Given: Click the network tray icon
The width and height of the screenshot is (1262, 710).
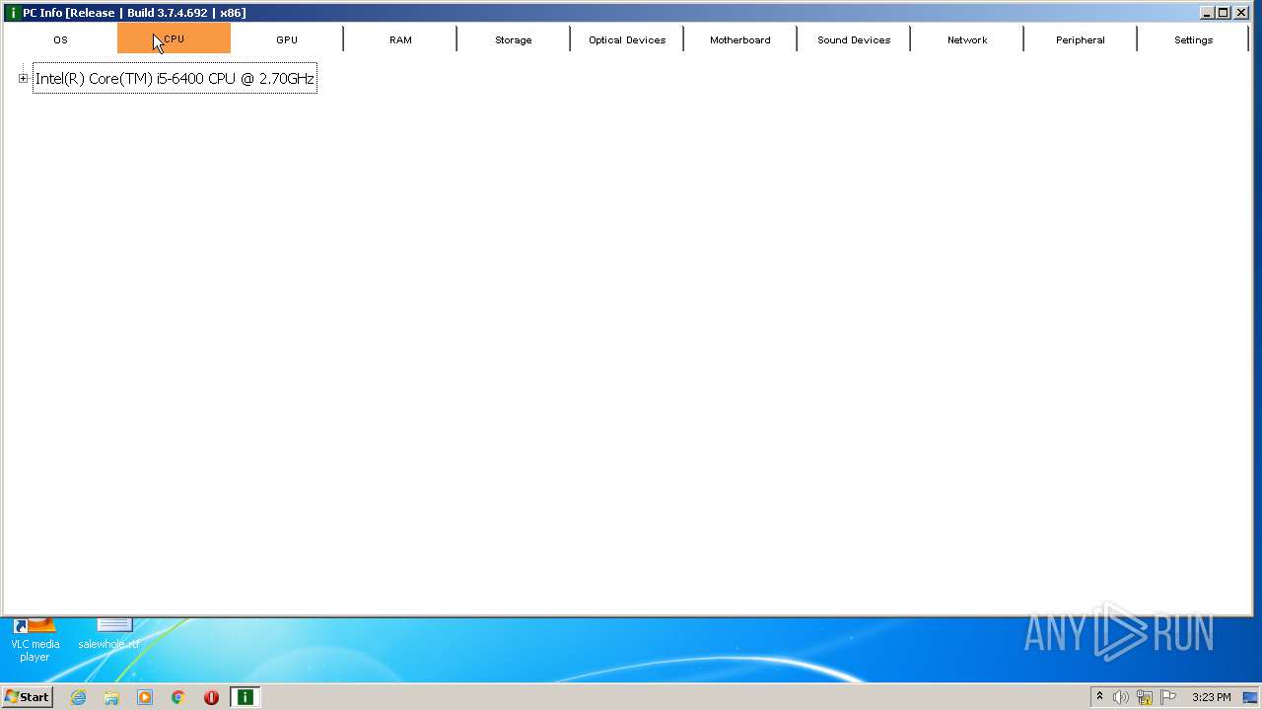Looking at the screenshot, I should pyautogui.click(x=1145, y=697).
